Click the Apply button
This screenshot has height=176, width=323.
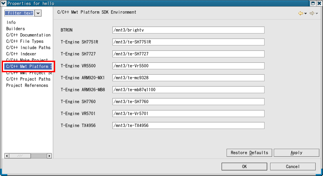click(296, 153)
